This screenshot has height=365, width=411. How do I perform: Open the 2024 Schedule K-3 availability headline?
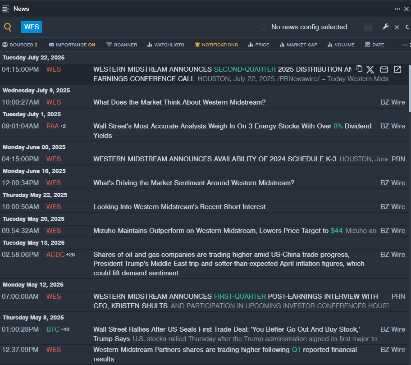[215, 159]
